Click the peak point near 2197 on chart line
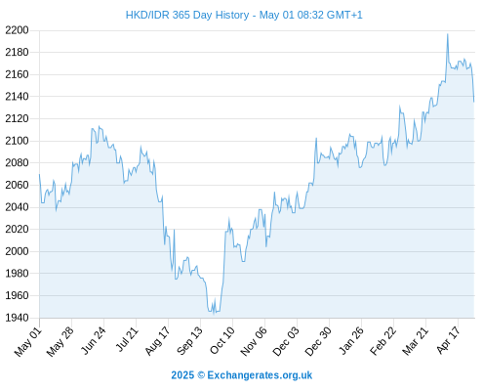The height and width of the screenshot is (391, 483). [x=448, y=34]
